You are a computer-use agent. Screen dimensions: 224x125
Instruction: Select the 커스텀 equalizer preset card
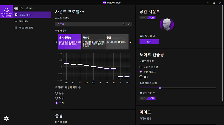point(93,42)
